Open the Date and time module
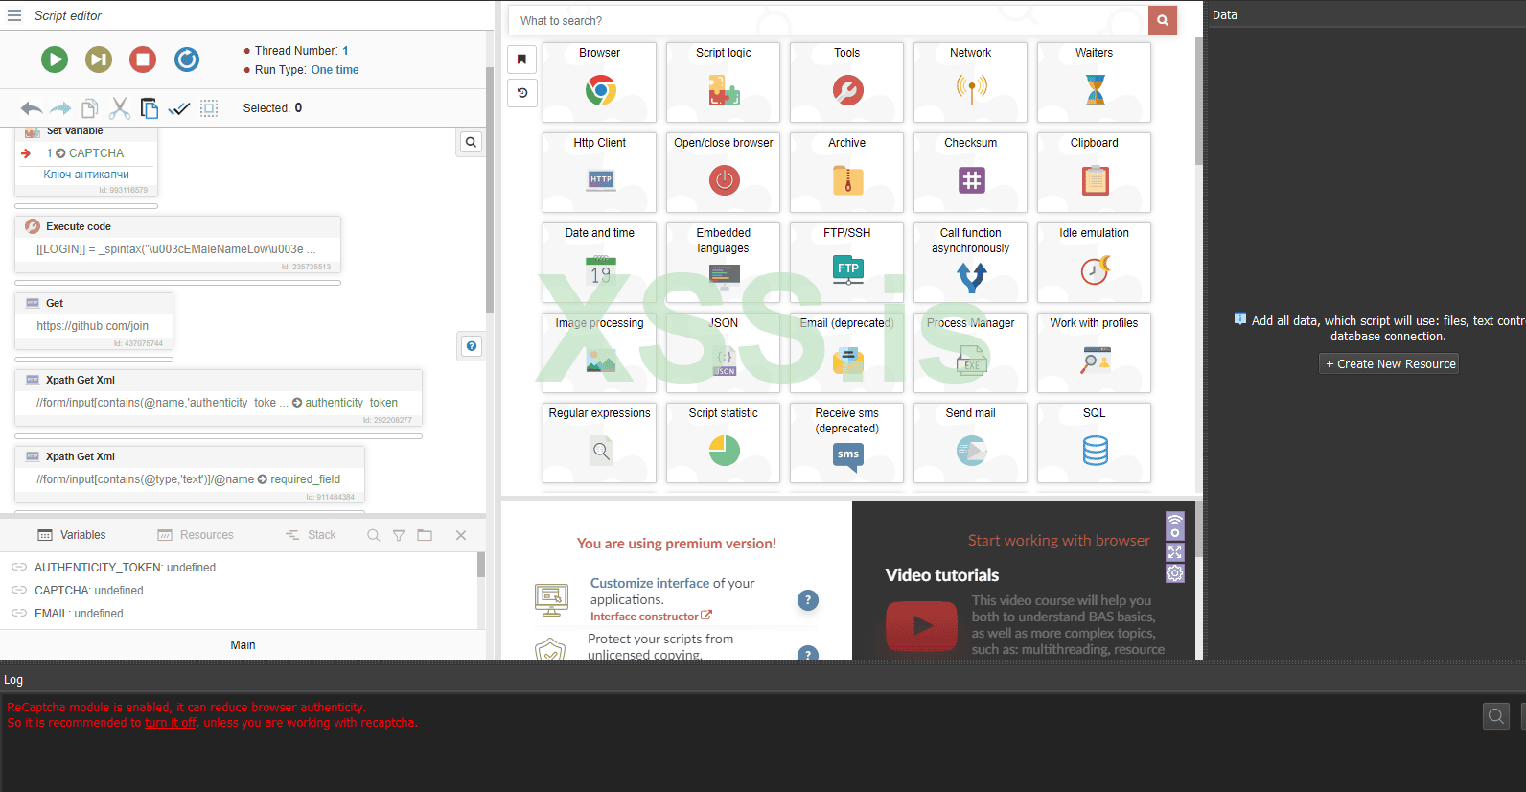Screen dimensions: 1526x792 600,263
